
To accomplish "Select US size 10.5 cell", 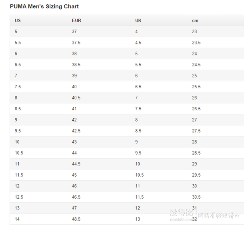I will point(19,153).
